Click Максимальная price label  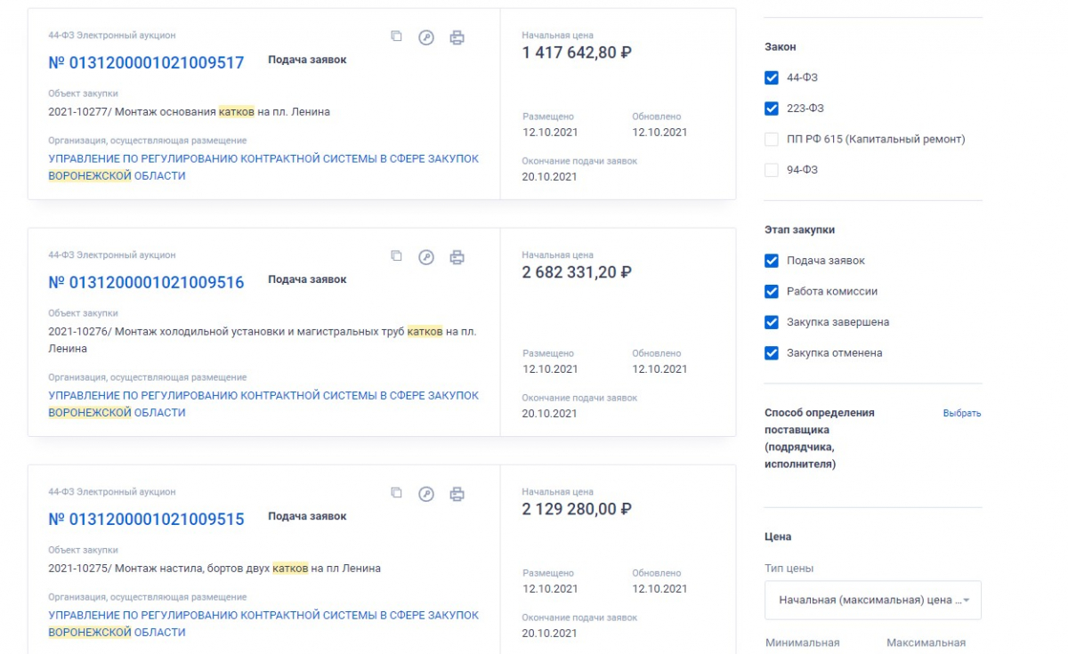(x=926, y=642)
